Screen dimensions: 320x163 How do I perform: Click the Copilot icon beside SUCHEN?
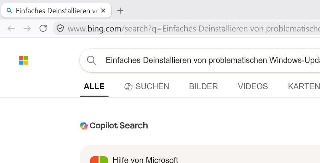pos(128,86)
